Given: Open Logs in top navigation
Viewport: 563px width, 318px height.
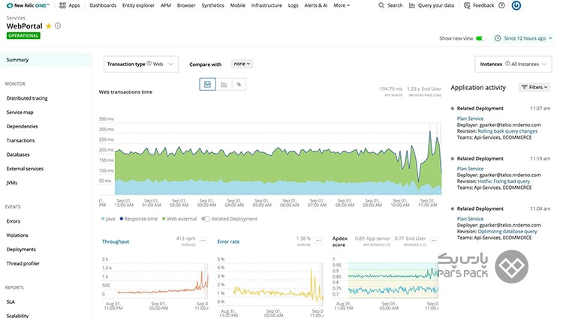Looking at the screenshot, I should (x=293, y=5).
